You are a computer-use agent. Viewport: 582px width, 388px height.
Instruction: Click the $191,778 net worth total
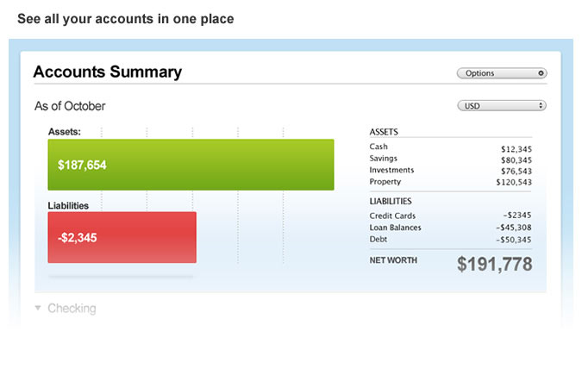(494, 264)
